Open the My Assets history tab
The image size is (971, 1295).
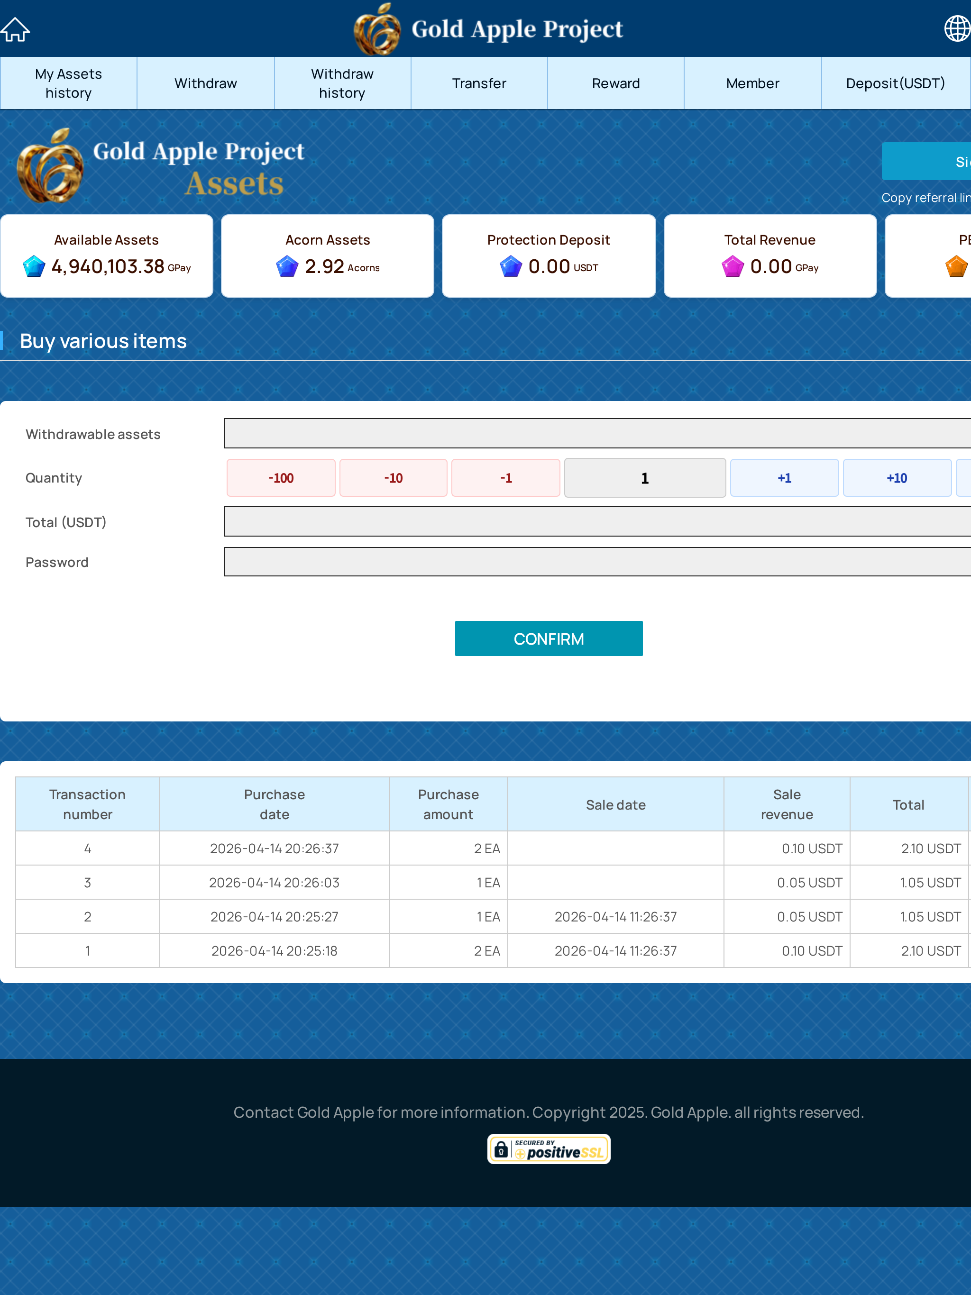[x=69, y=83]
